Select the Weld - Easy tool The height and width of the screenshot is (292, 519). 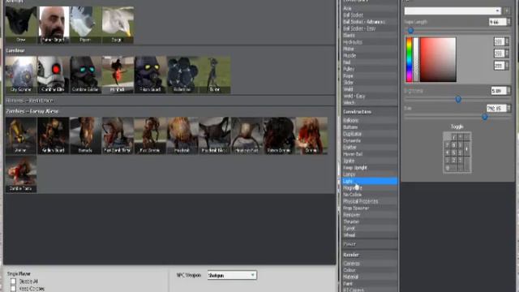370,96
